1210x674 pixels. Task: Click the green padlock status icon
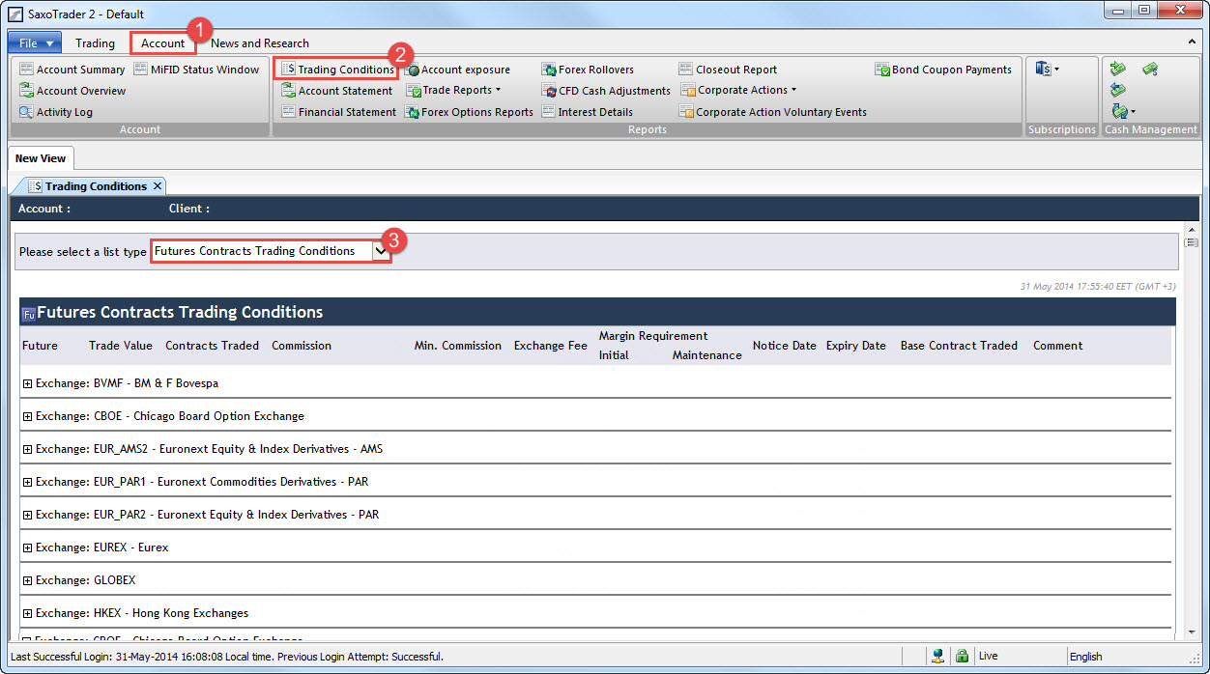962,657
